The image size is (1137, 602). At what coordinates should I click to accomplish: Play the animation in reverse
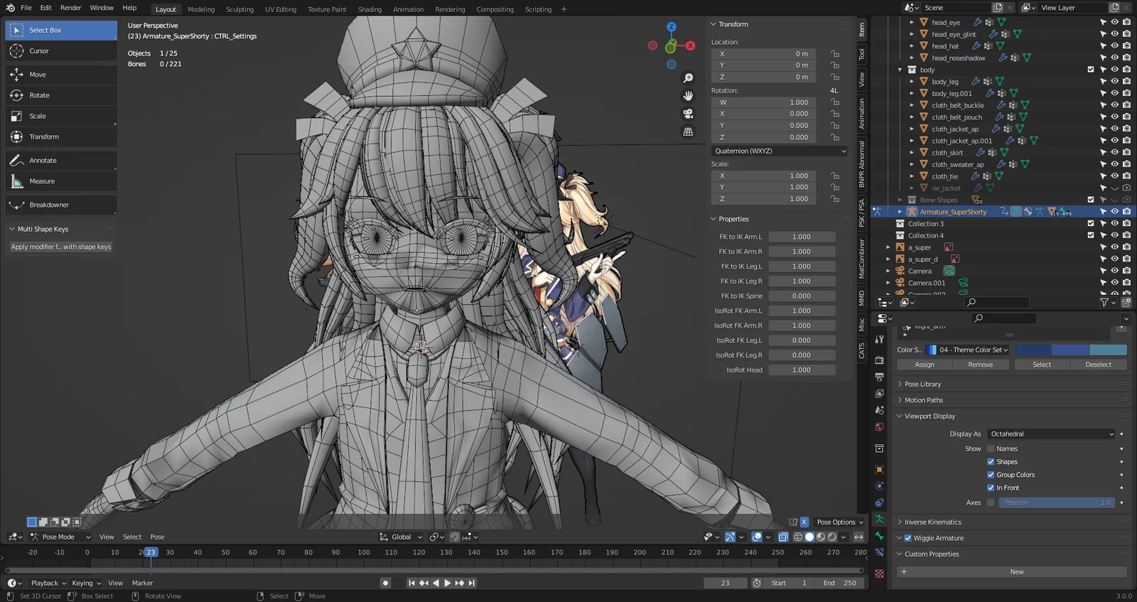(x=436, y=583)
